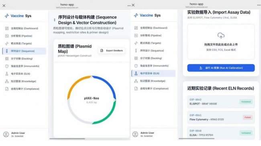
Task: Switch to Knowledge menu item in right window
Action: tap(153, 81)
